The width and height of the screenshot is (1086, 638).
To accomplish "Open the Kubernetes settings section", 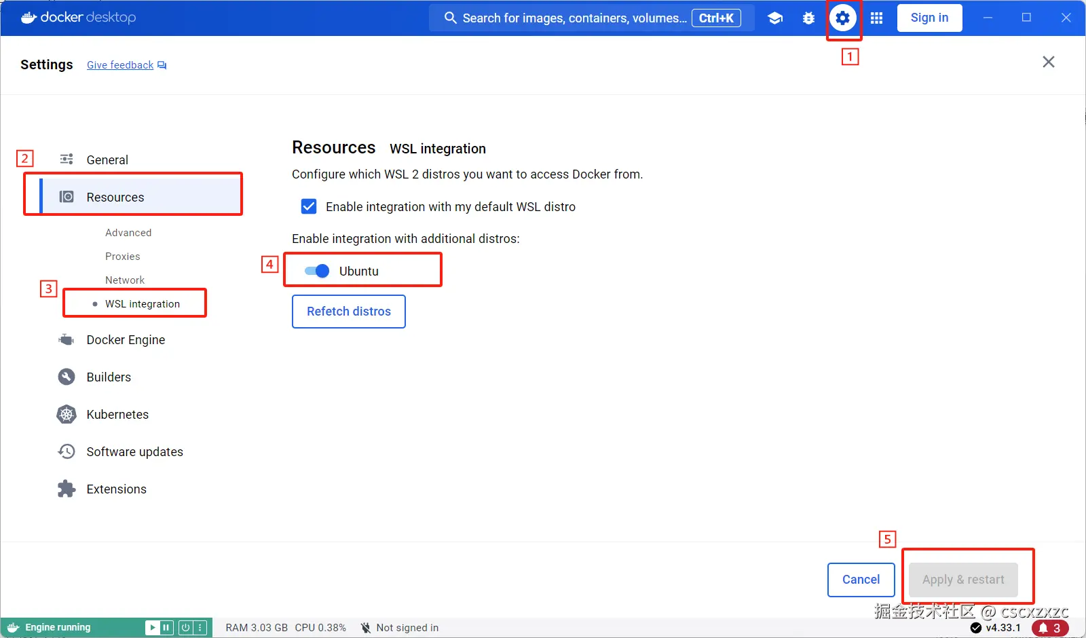I will [x=117, y=414].
